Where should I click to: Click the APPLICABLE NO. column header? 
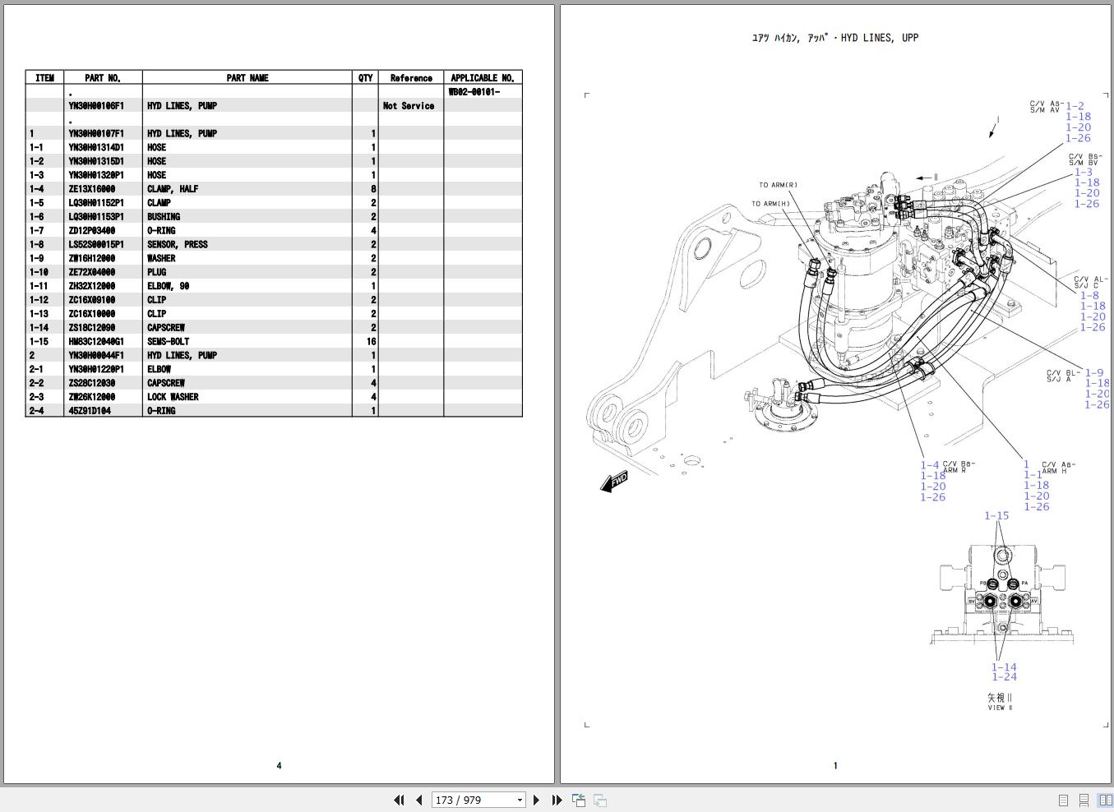tap(483, 78)
